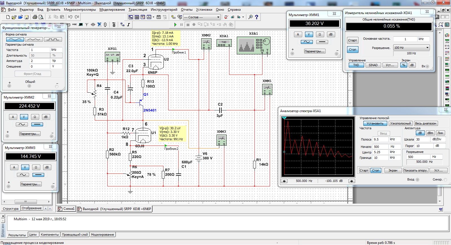Open the Полоса kHz unit field
Screen dimensions: 451x245
(x=395, y=139)
